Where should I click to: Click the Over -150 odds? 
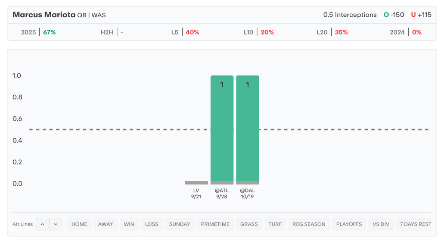click(x=394, y=15)
